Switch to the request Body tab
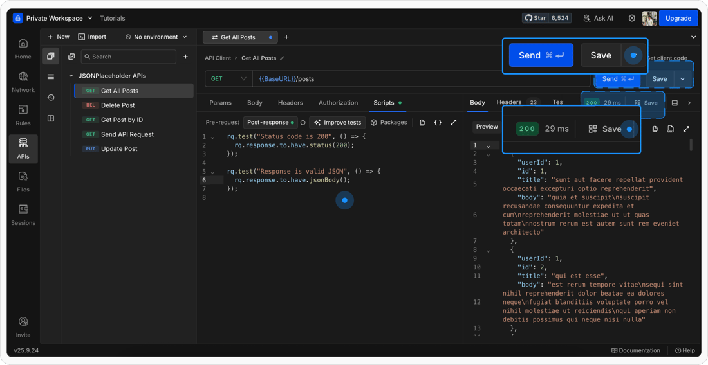The image size is (708, 365). pyautogui.click(x=255, y=103)
